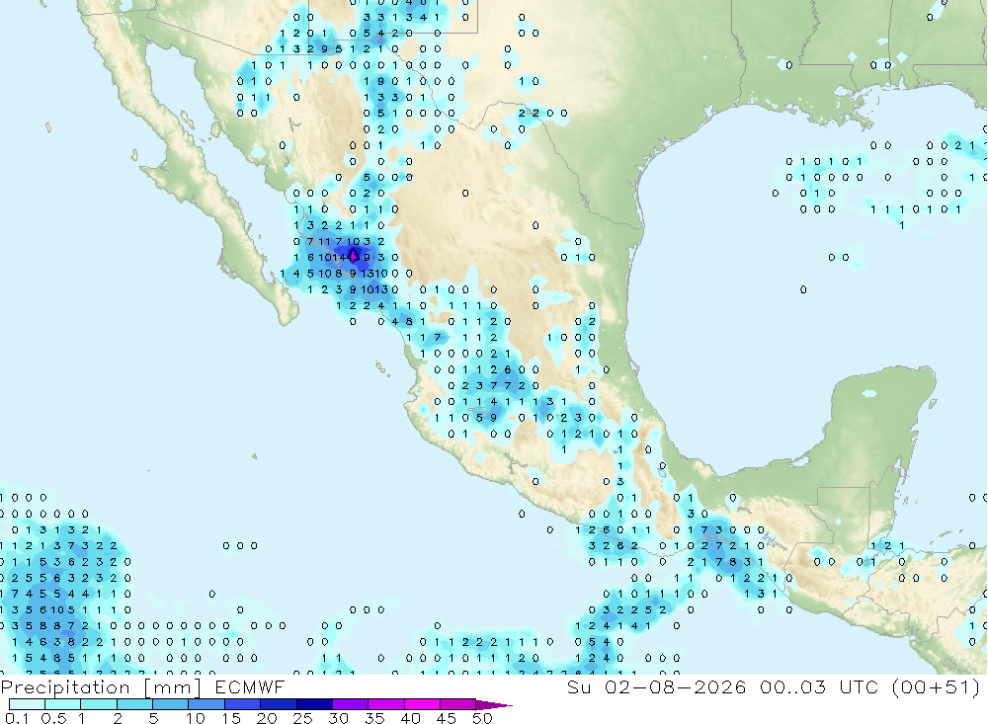Click the "Su" weekday label
Screen dimensions: 988x724
(578, 686)
